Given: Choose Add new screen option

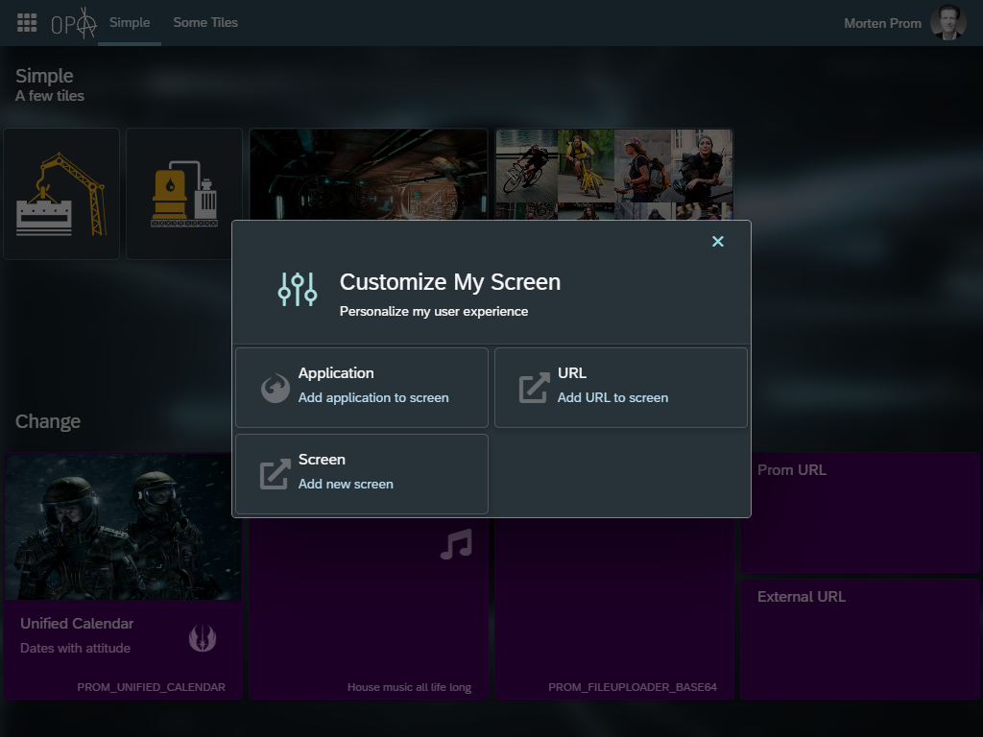Looking at the screenshot, I should pyautogui.click(x=346, y=484).
